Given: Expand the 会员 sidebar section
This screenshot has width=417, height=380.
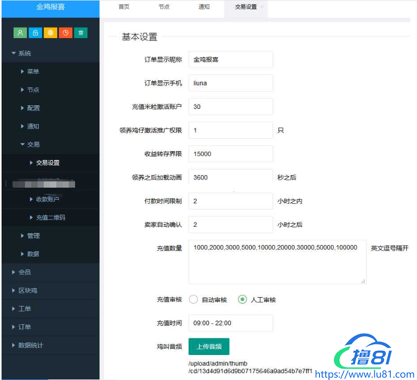Looking at the screenshot, I should (24, 272).
